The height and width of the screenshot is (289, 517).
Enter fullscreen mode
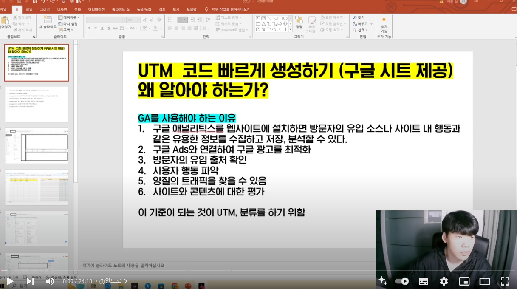pyautogui.click(x=505, y=281)
